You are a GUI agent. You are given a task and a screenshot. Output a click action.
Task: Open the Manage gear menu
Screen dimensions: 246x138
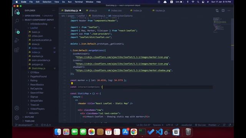pos(17,118)
